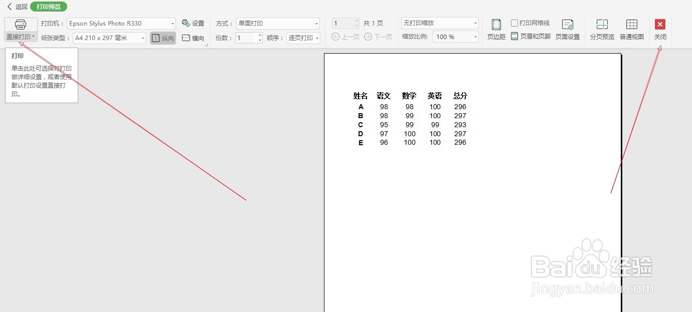Open 页面设置 page setup
The image size is (692, 312).
(x=568, y=30)
